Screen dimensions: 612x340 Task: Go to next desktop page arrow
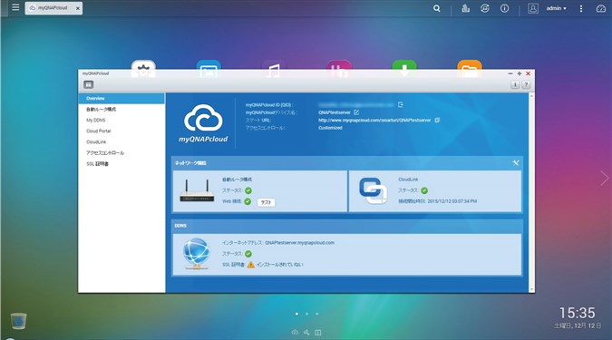[604, 178]
